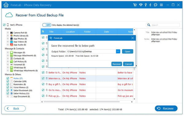The width and height of the screenshot is (184, 116).
Task: Uncheck the 'Interview a...' row checkbox
Action: (x=43, y=78)
